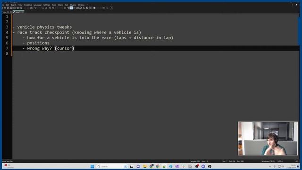Open the Tools menu

(x=54, y=5)
